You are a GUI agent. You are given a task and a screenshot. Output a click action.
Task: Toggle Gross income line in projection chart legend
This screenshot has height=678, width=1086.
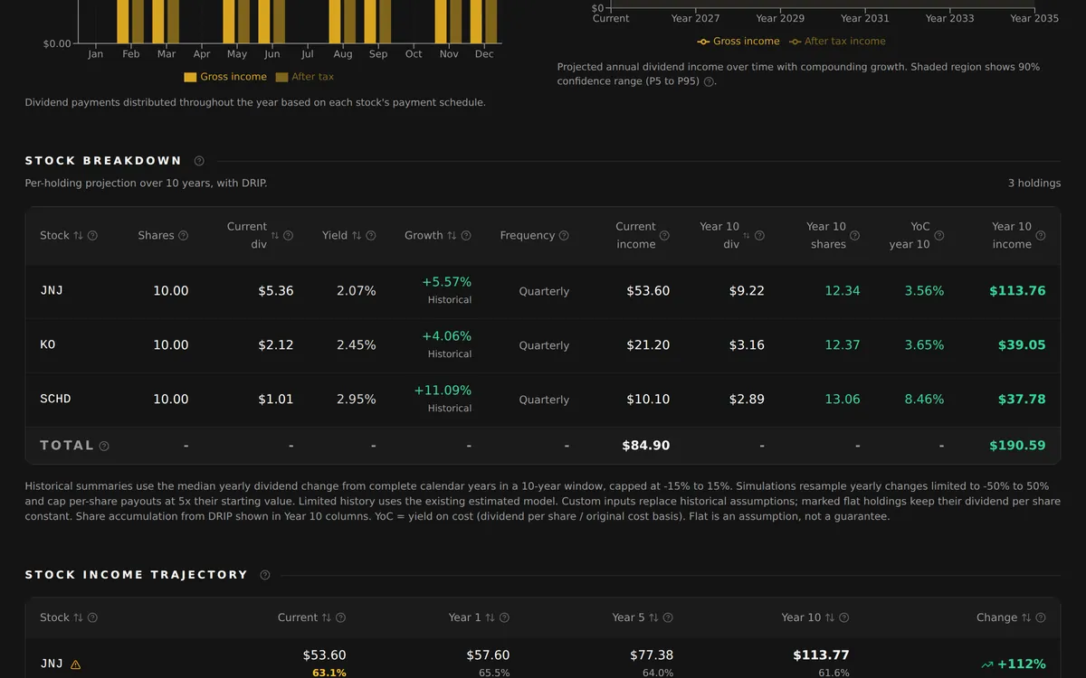click(738, 42)
